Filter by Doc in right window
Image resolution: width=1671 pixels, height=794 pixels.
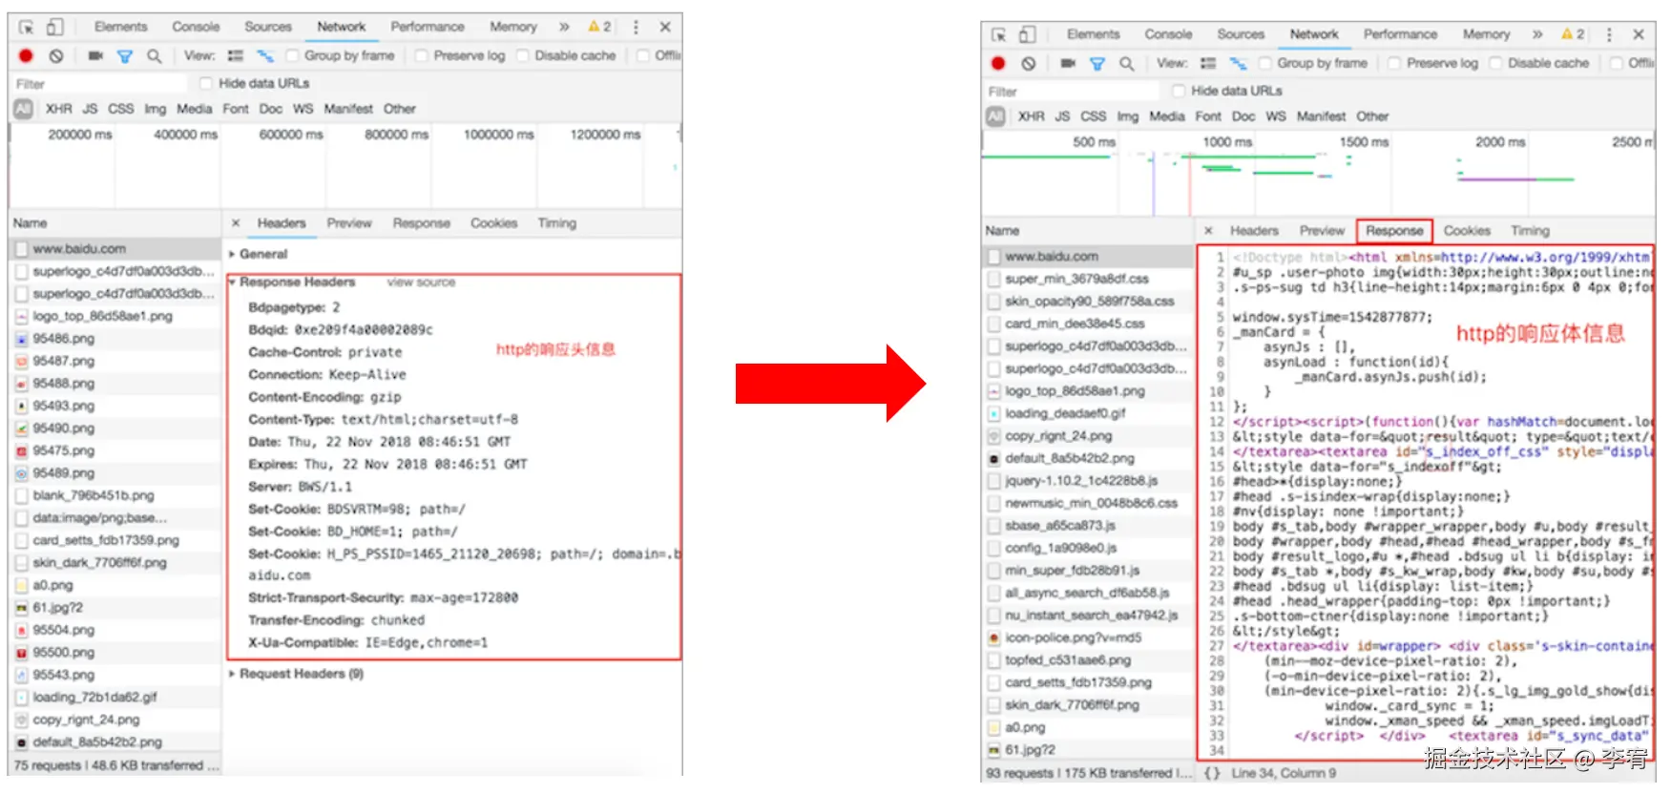click(1243, 116)
